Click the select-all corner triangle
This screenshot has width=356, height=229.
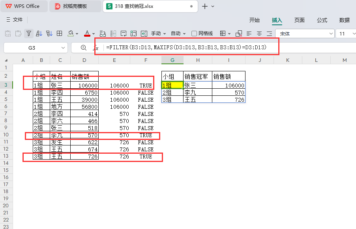6,60
